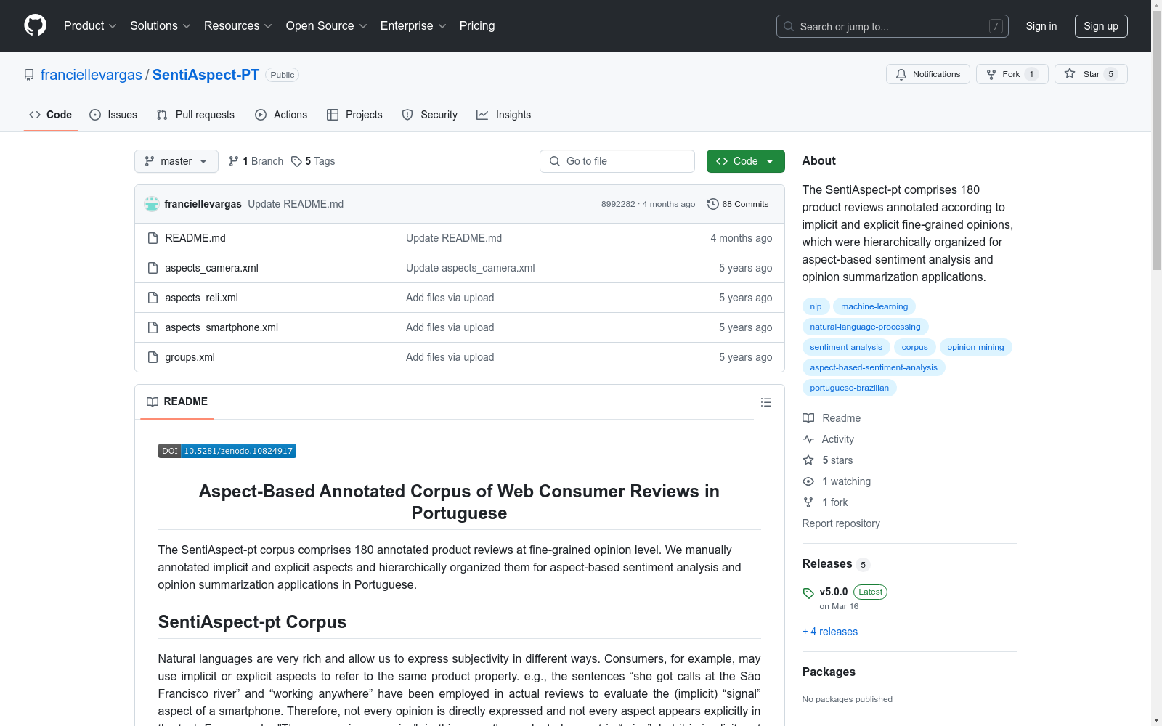Click the search magnifier icon in header
Viewport: 1162px width, 726px height.
pos(789,26)
